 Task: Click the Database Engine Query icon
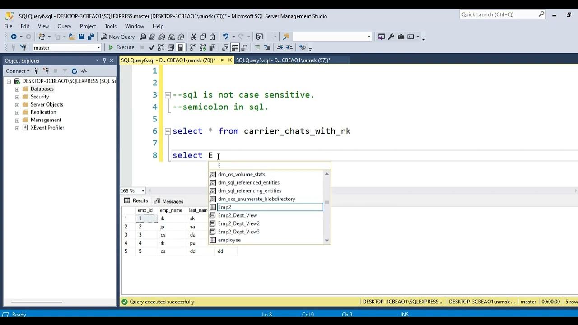143,37
